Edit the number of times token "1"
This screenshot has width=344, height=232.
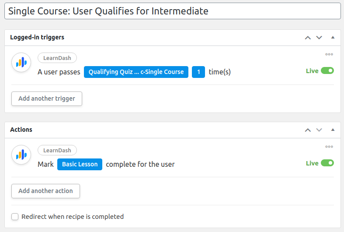[198, 72]
